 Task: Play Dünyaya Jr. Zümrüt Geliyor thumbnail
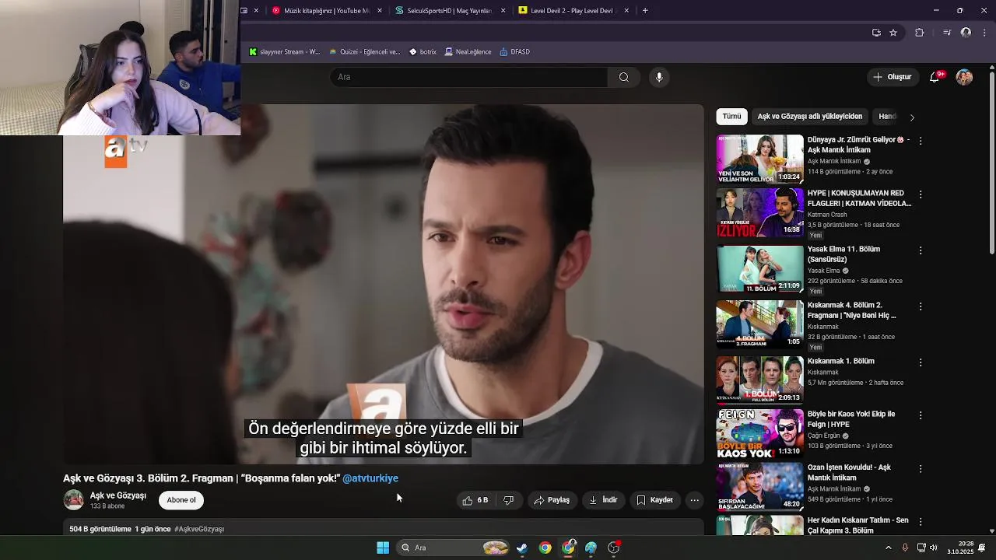[x=759, y=159]
